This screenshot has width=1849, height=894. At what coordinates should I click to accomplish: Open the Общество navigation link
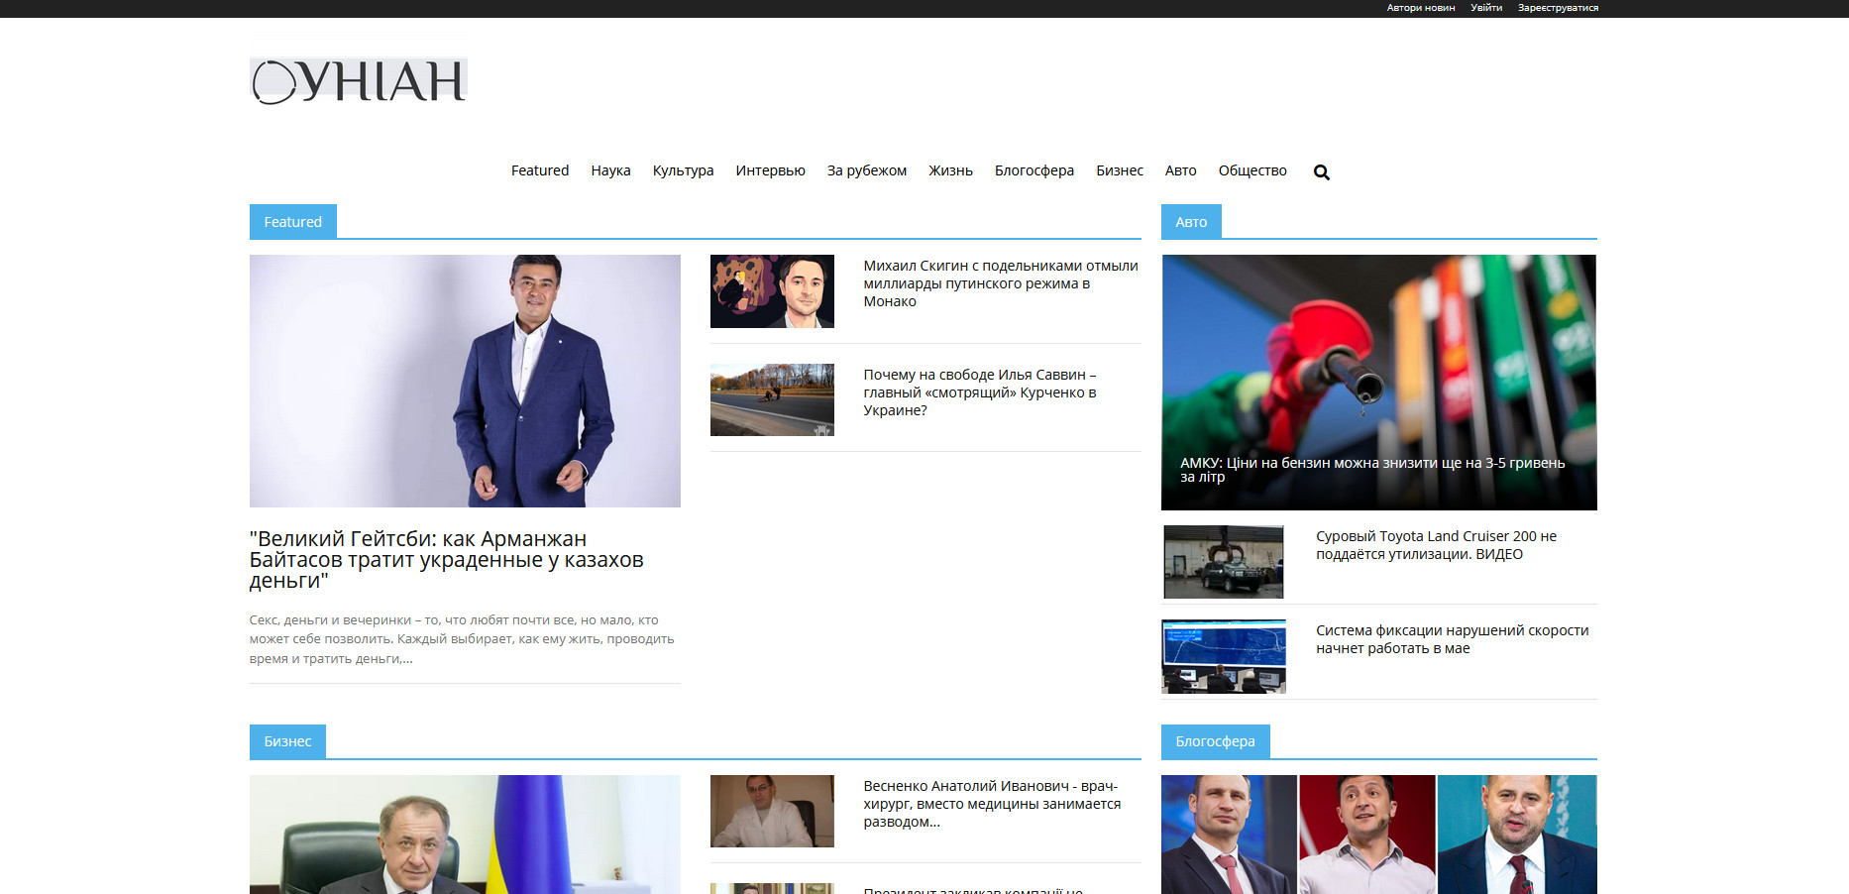tap(1251, 170)
